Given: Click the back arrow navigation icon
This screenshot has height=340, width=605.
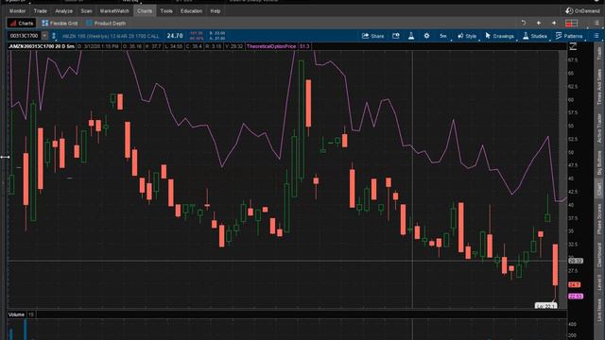Looking at the screenshot, I should tap(539, 23).
